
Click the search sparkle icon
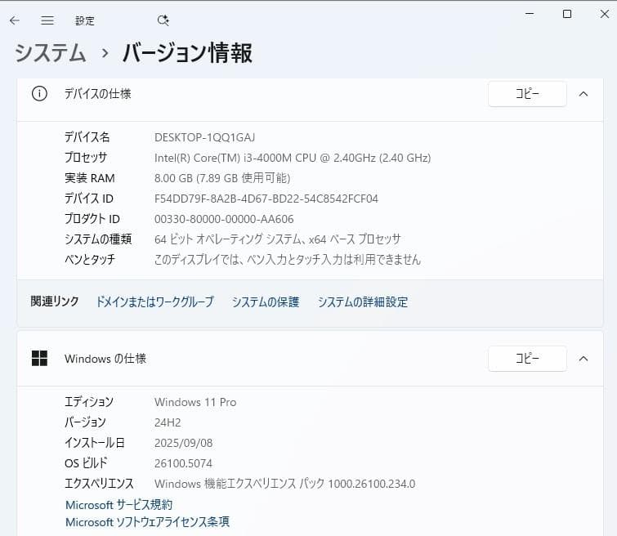163,20
